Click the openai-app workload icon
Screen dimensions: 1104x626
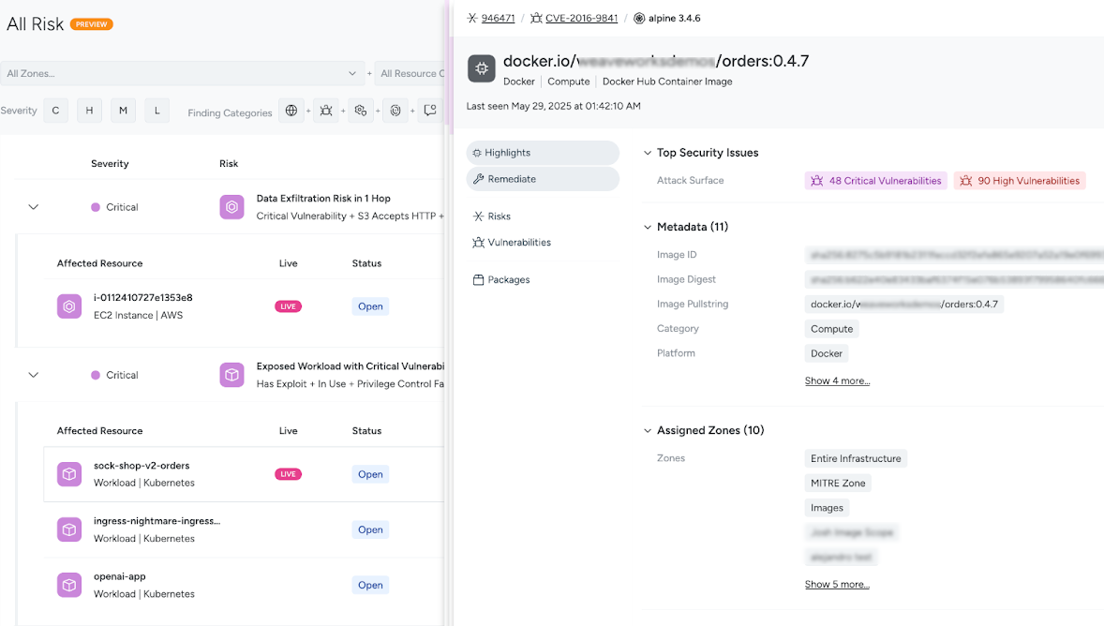tap(69, 585)
